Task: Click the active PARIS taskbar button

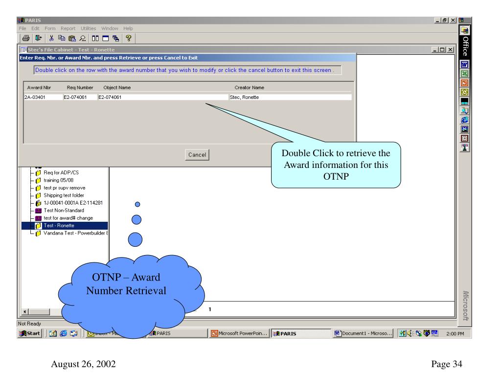Action: pos(301,333)
